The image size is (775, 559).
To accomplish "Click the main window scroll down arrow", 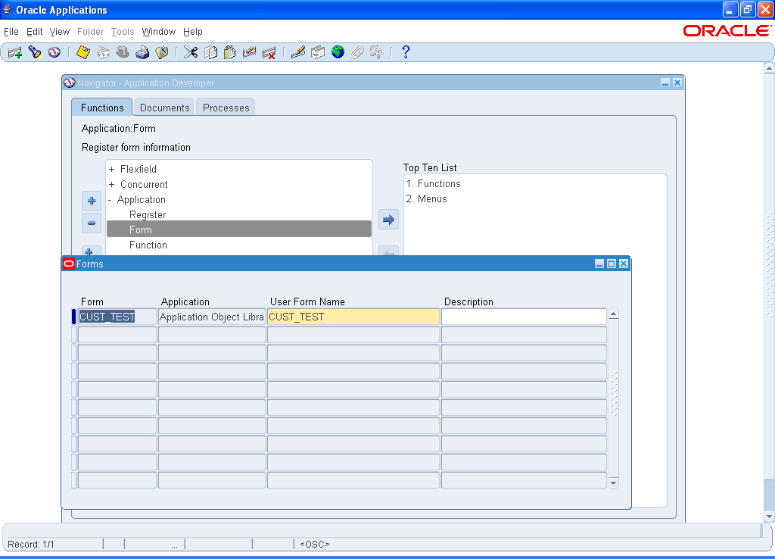I will pos(769,517).
